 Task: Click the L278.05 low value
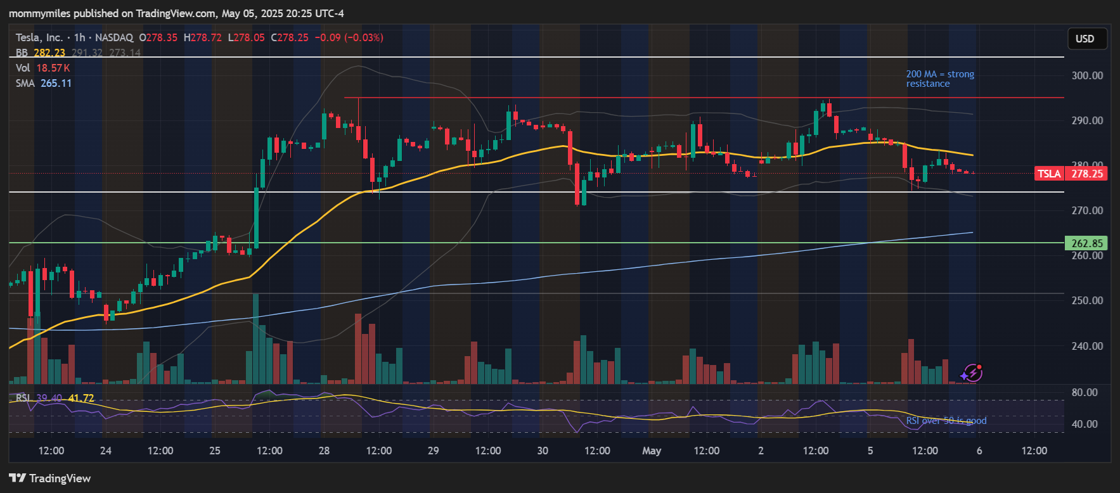(x=247, y=37)
